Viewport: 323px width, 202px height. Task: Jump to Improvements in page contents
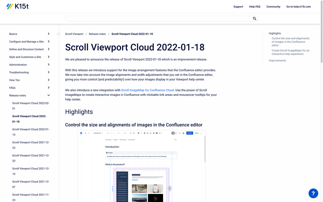(277, 61)
